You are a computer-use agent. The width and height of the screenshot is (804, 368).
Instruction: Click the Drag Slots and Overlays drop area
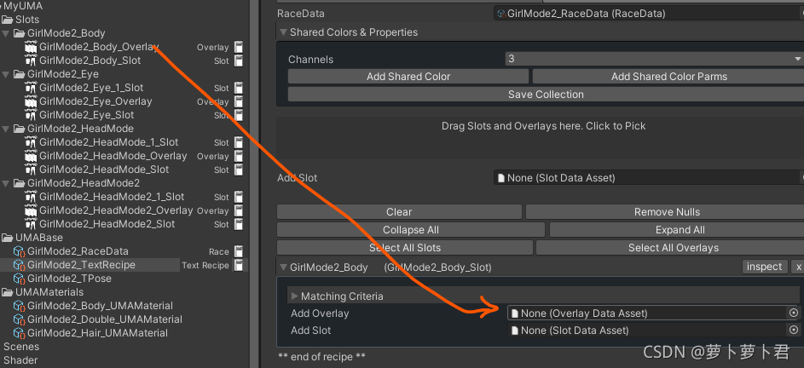coord(540,137)
